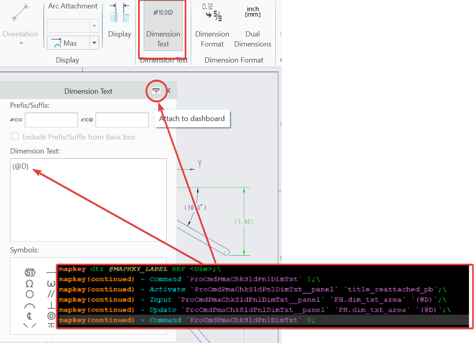Insert the centerline symbol from Symbols palette
The height and width of the screenshot is (343, 475).
29,316
